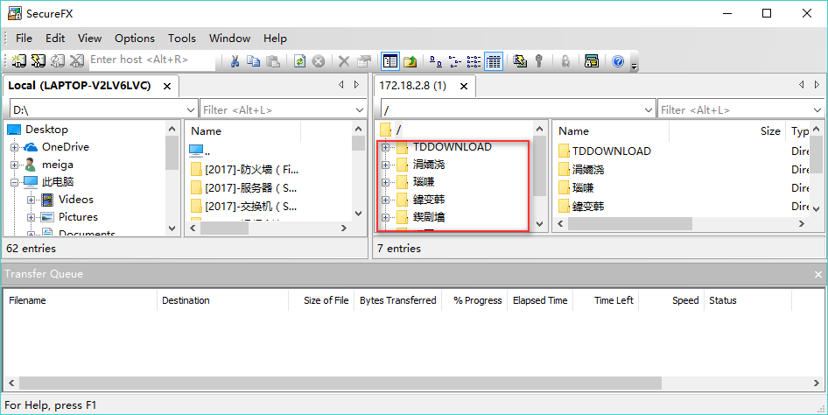Select Desktop in local folder tree

pyautogui.click(x=46, y=130)
